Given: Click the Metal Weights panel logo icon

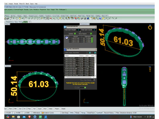Looking at the screenshot, I should [65, 49].
